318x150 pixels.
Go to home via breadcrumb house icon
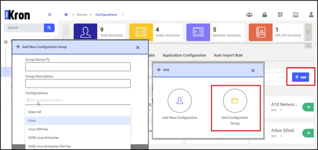[x=66, y=15]
